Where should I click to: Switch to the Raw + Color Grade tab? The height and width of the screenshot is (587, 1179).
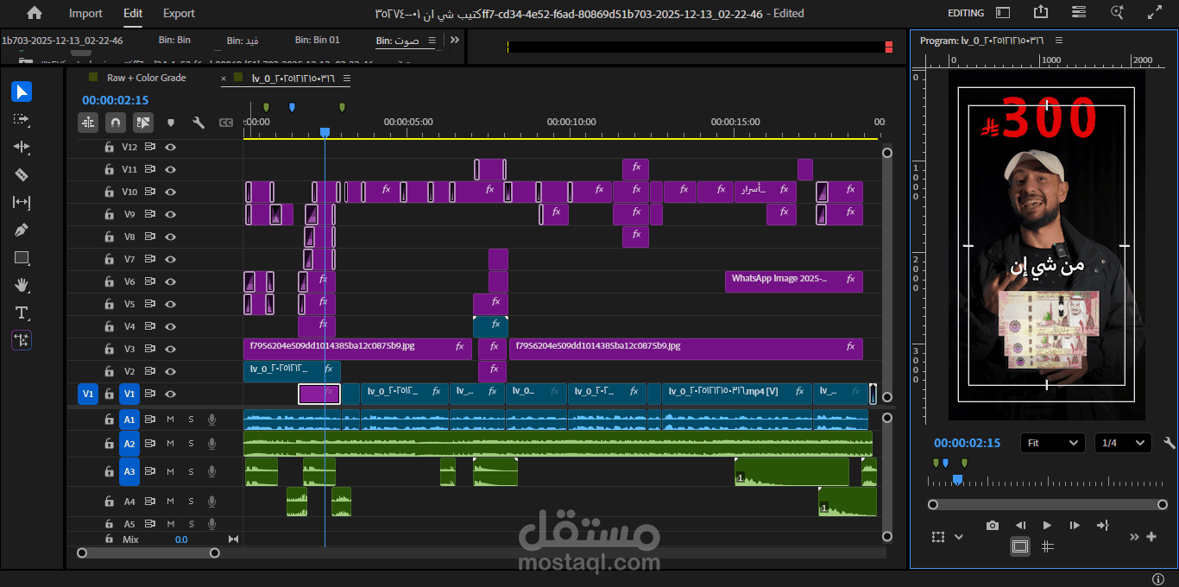click(x=147, y=78)
